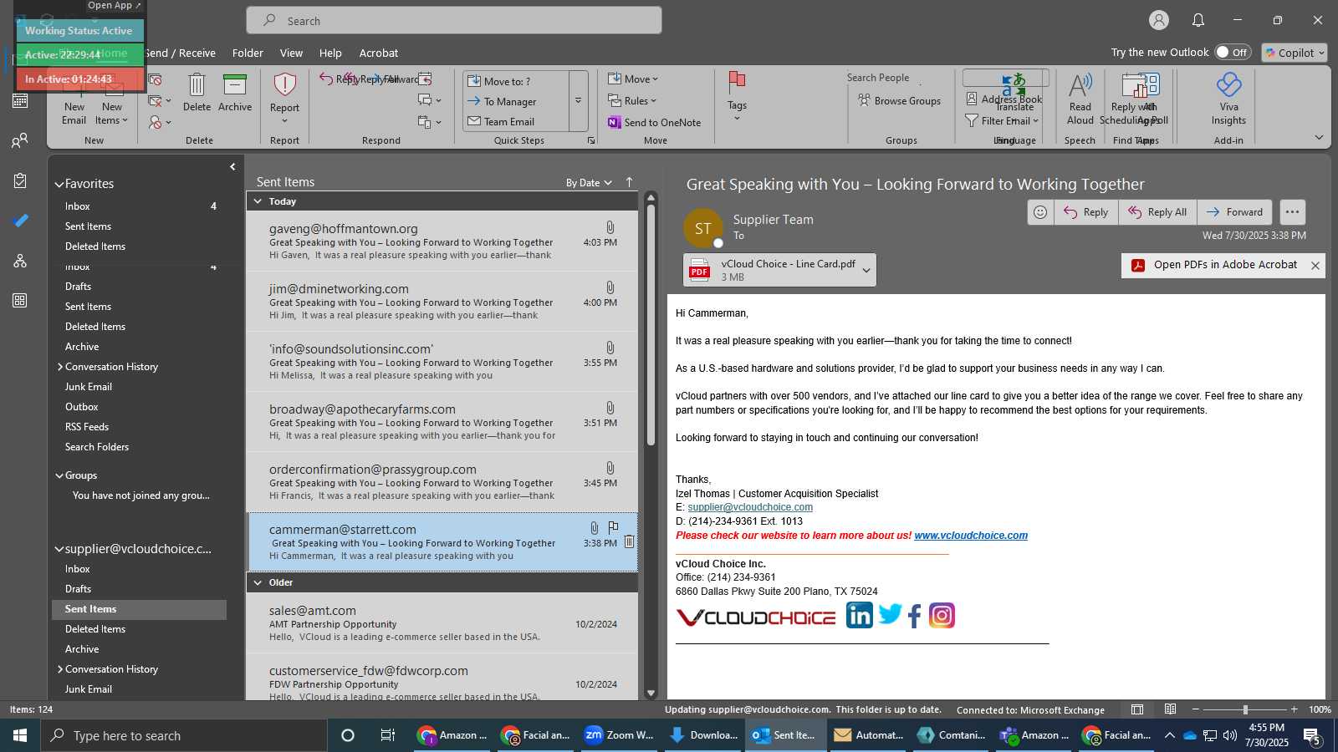Open the Facebook icon in signature
Image resolution: width=1338 pixels, height=752 pixels.
(x=914, y=617)
